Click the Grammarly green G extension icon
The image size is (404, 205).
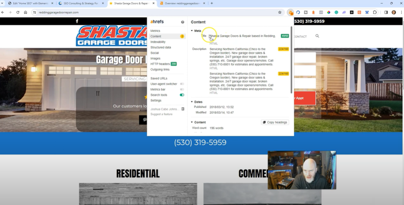point(336,12)
